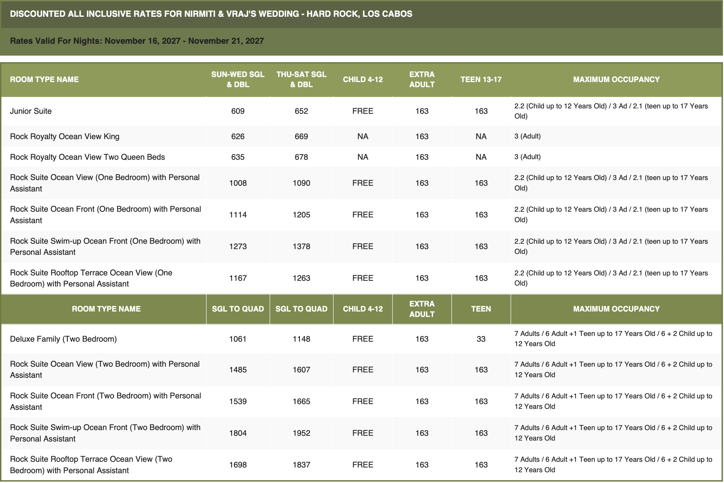This screenshot has height=483, width=724.
Task: Select Rock Suite Rooftop Terrace (One Bedroom) name
Action: (x=91, y=278)
